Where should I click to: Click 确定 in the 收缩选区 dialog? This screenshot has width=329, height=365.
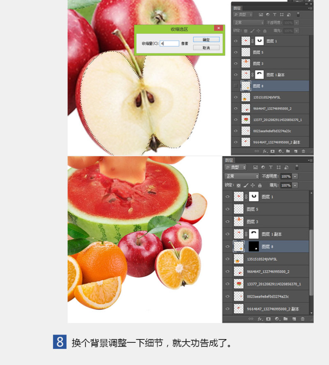206,40
